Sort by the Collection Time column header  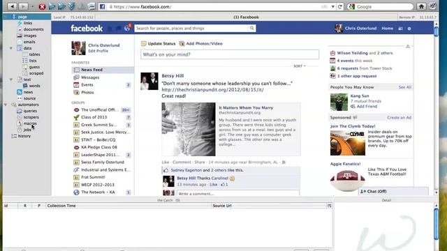click(129, 206)
